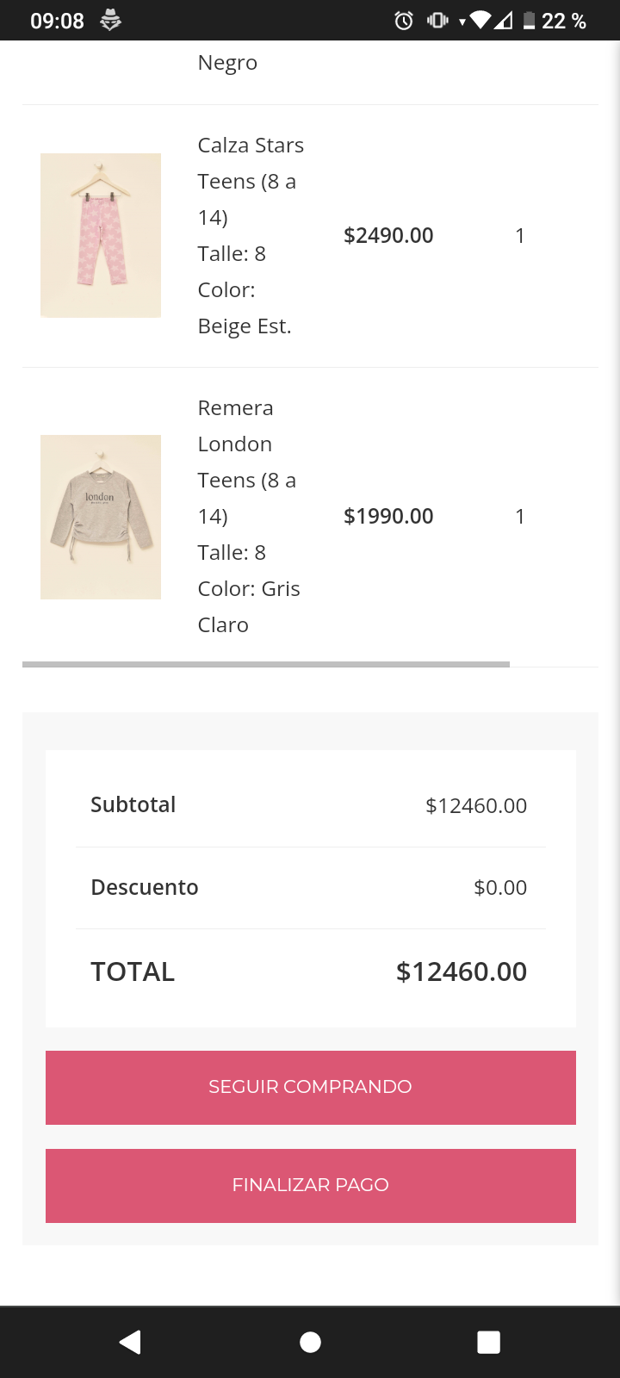Tap the TOTAL amount $12460.00
Viewport: 620px width, 1378px height.
(461, 972)
